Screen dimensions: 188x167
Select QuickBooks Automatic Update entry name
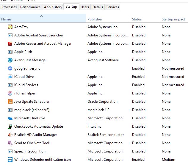click(x=38, y=126)
